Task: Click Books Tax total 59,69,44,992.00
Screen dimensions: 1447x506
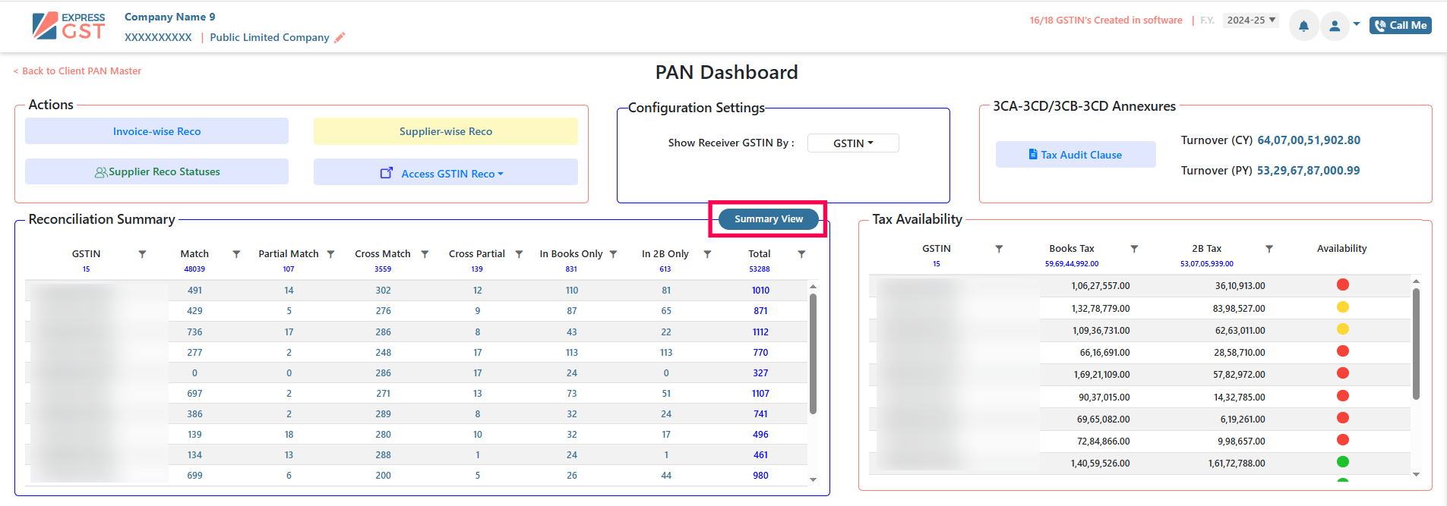Action: click(1072, 264)
